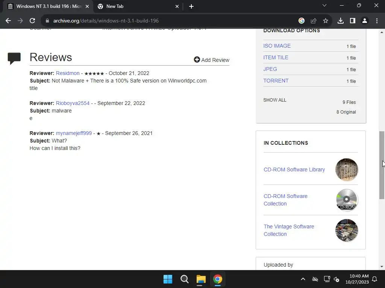
Task: Share this page via share icon
Action: [313, 21]
